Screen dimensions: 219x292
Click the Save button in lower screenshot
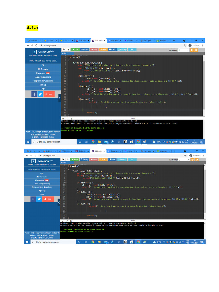[112, 159]
